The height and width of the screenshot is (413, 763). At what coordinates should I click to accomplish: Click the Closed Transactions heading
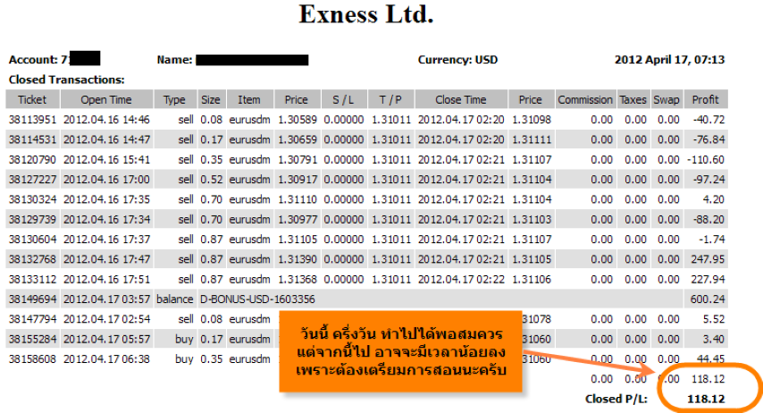pyautogui.click(x=67, y=80)
